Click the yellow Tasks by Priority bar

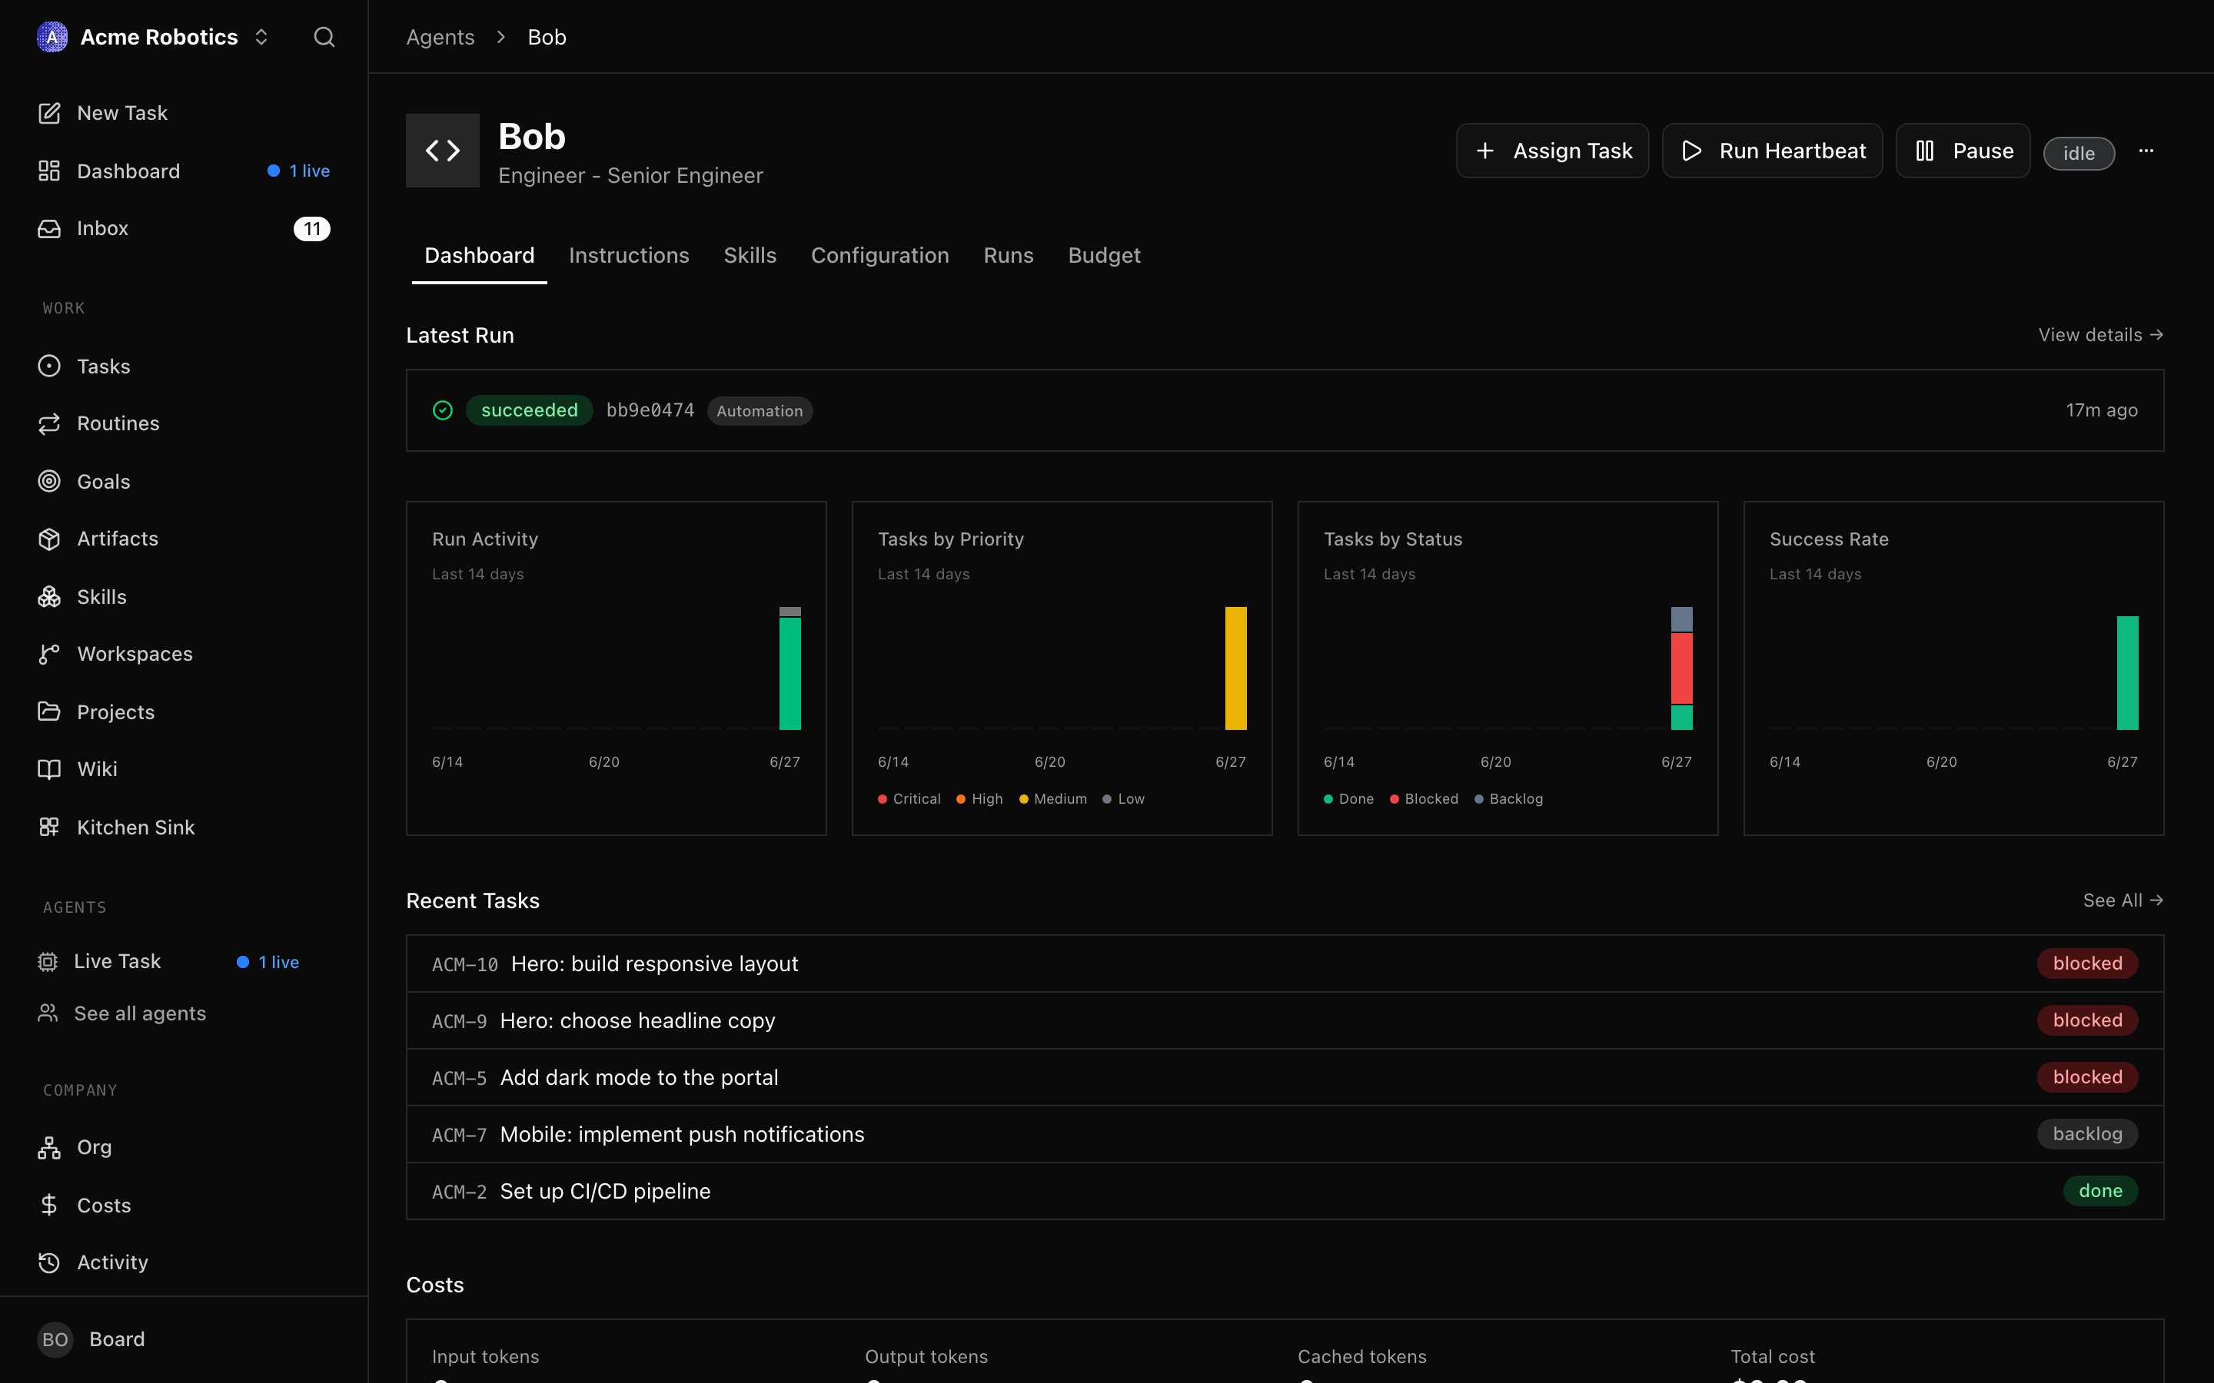1236,668
